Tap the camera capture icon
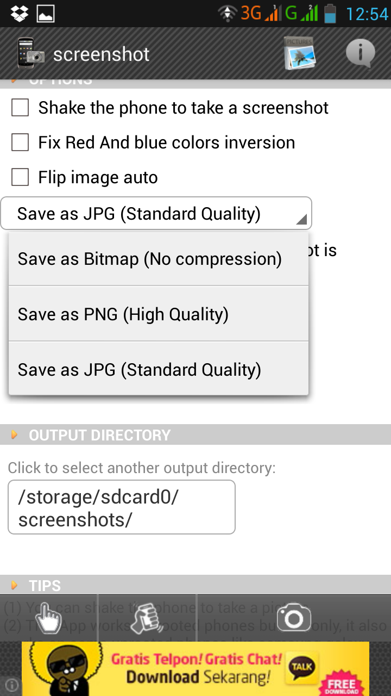This screenshot has width=391, height=696. [294, 618]
